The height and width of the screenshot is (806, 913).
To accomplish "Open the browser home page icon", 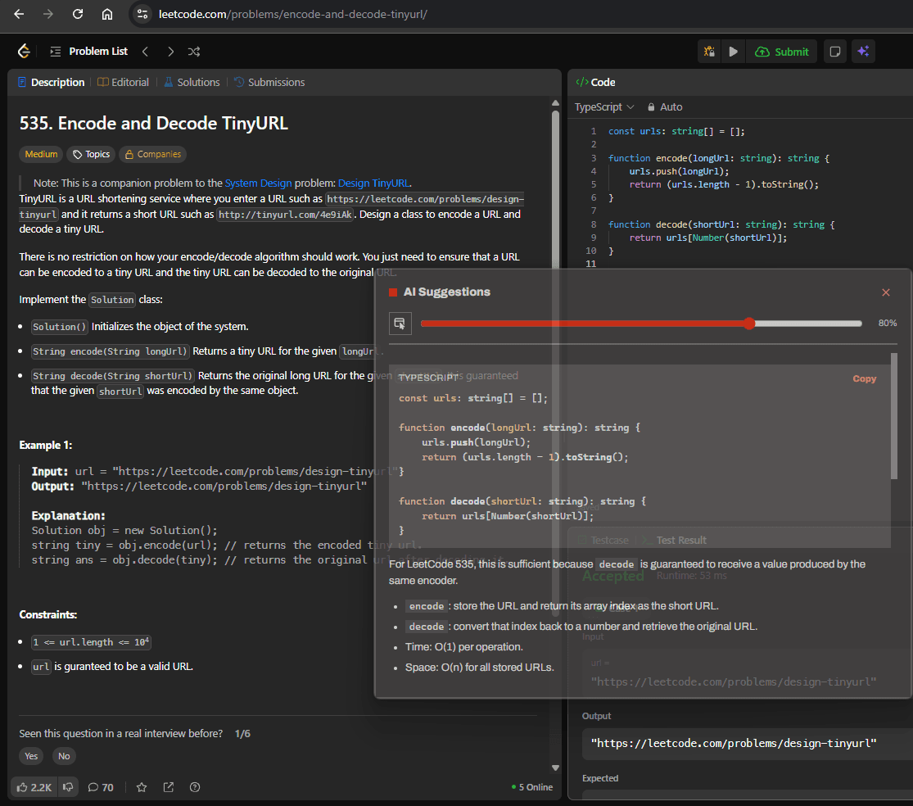I will [107, 14].
